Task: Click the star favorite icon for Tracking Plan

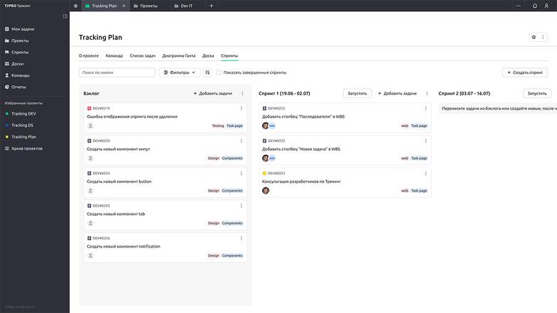Action: tap(534, 37)
